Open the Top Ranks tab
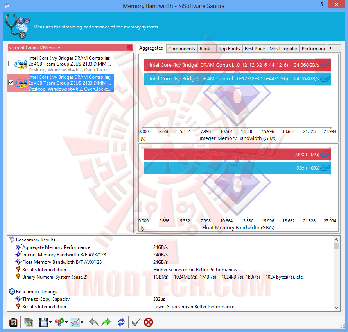The image size is (348, 332). (229, 49)
